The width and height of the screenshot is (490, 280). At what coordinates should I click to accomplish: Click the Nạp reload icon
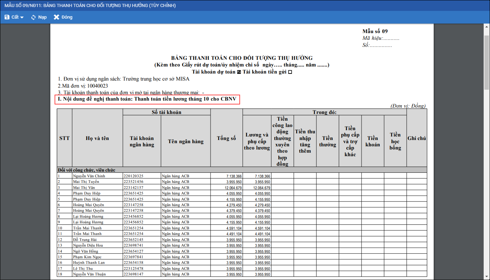click(33, 17)
